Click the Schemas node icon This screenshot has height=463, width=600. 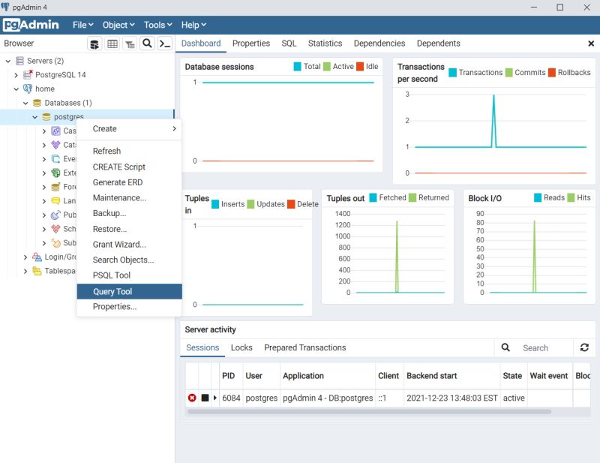(x=55, y=229)
